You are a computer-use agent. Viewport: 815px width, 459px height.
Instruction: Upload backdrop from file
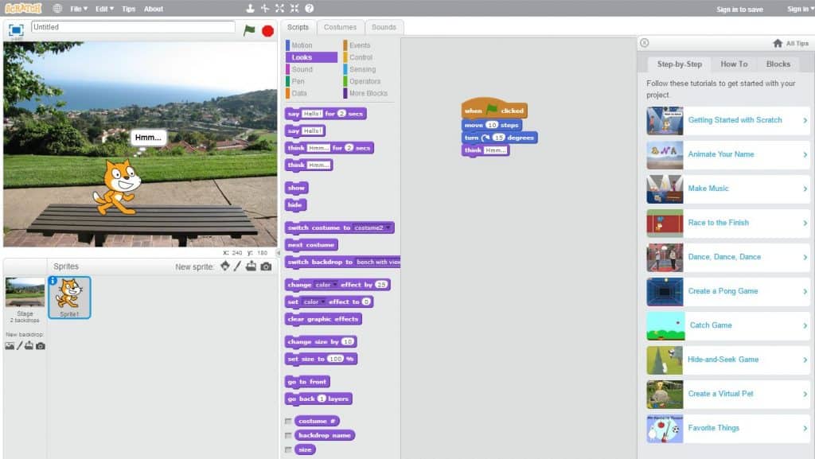[29, 346]
